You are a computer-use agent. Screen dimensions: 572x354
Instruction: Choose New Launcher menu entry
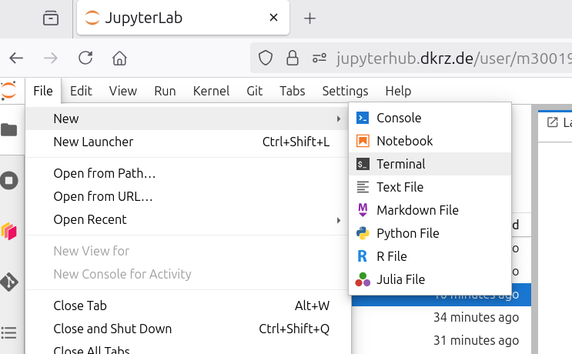(187, 142)
